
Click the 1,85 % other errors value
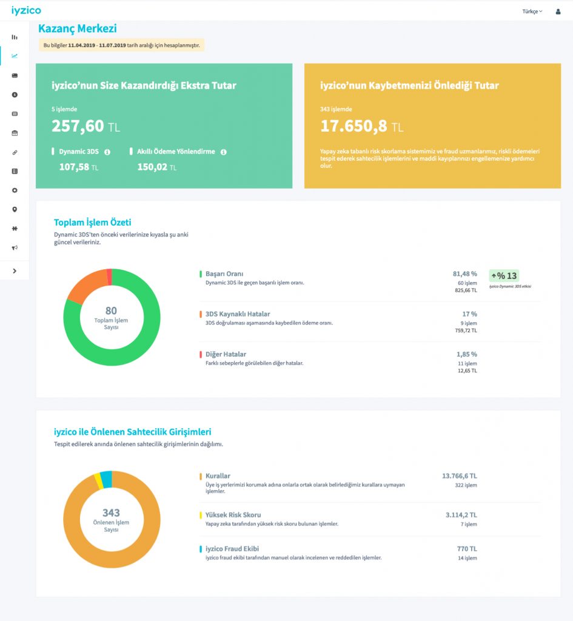tap(466, 354)
